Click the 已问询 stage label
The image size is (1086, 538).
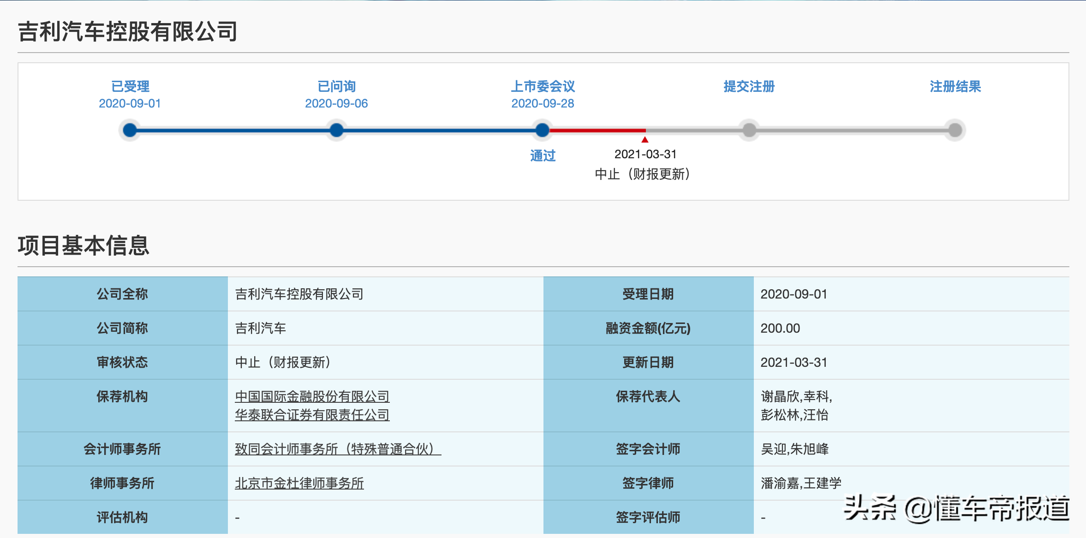click(337, 86)
